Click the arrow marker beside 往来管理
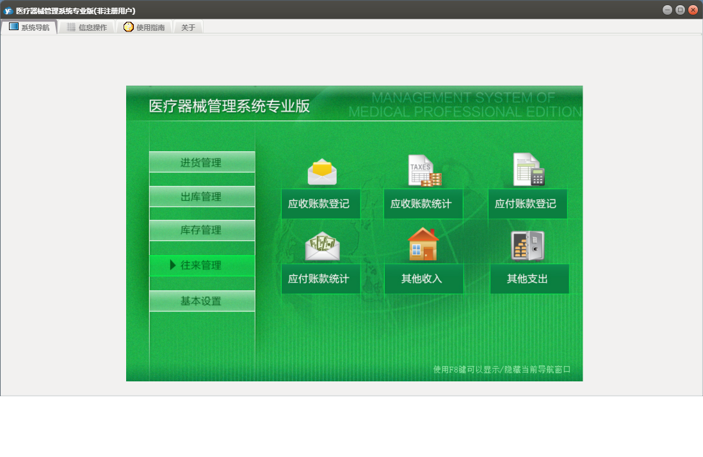703x457 pixels. point(173,265)
